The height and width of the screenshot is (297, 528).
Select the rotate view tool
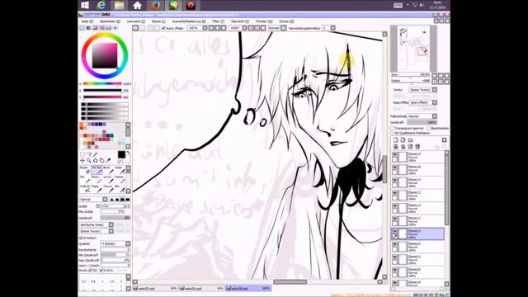[x=96, y=161]
